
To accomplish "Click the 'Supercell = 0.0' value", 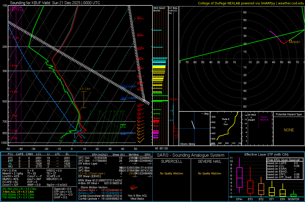I will point(63,189).
